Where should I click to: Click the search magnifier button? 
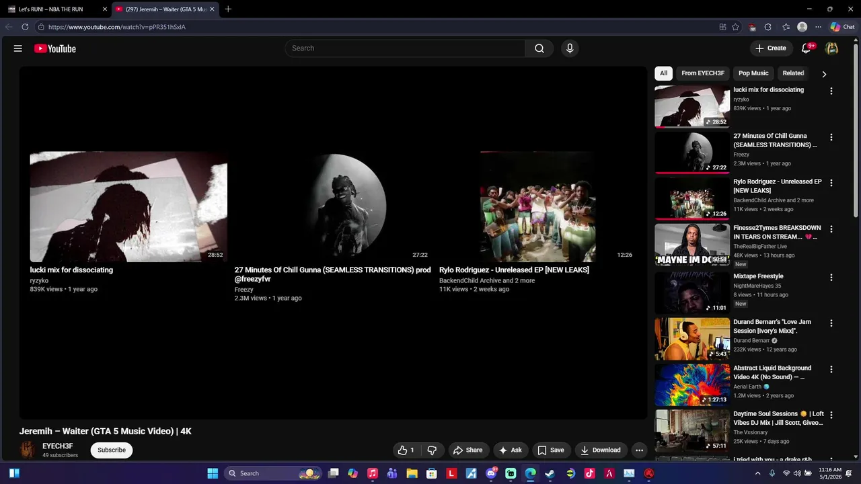click(x=539, y=48)
